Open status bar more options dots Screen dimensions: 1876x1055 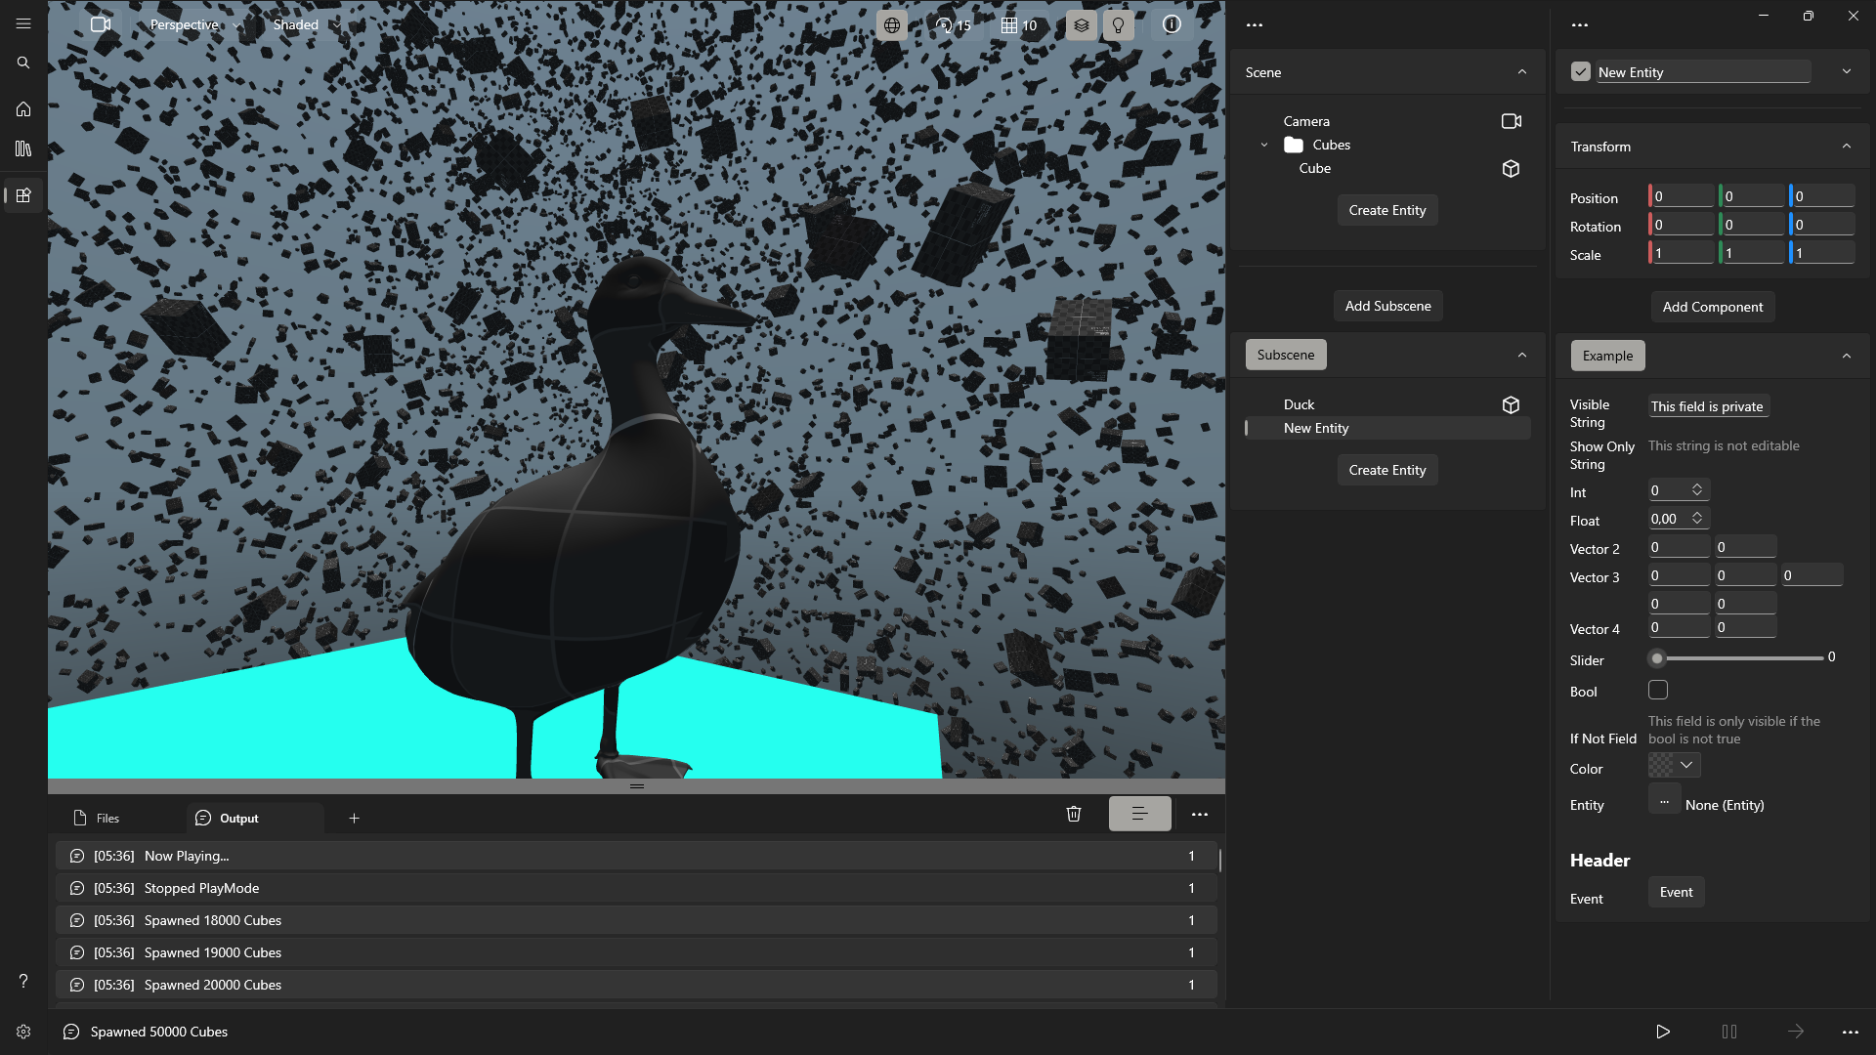coord(1851,1032)
